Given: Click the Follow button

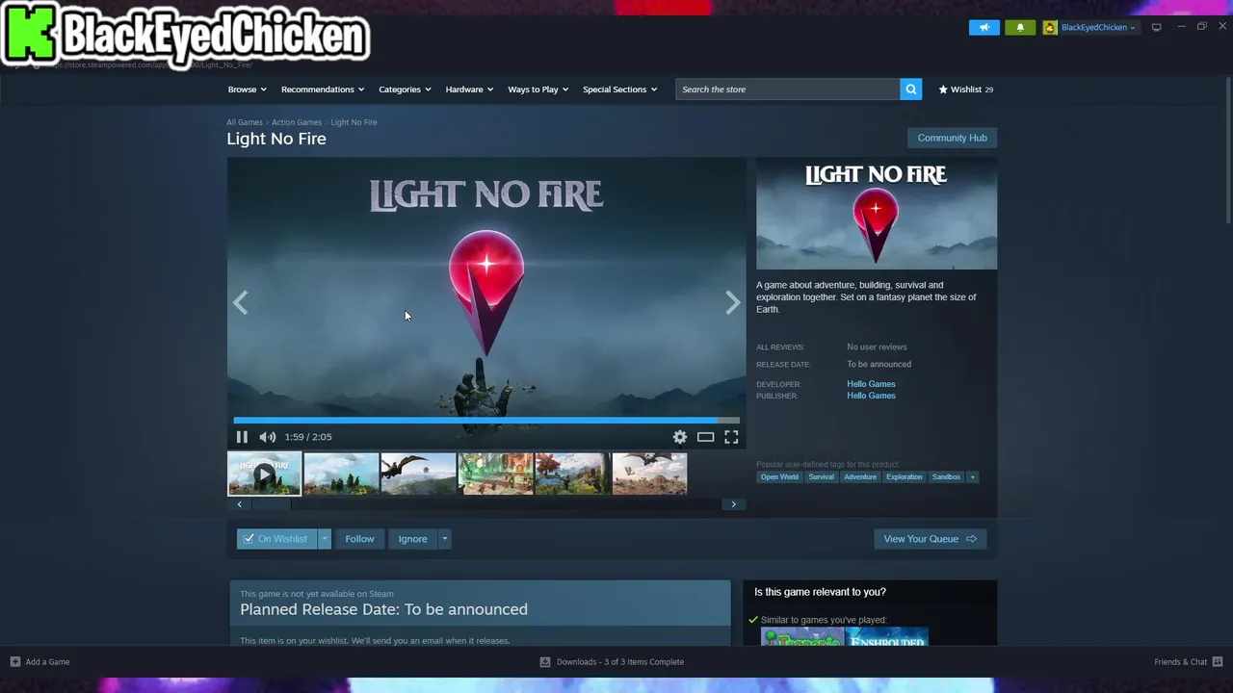Looking at the screenshot, I should pyautogui.click(x=359, y=539).
